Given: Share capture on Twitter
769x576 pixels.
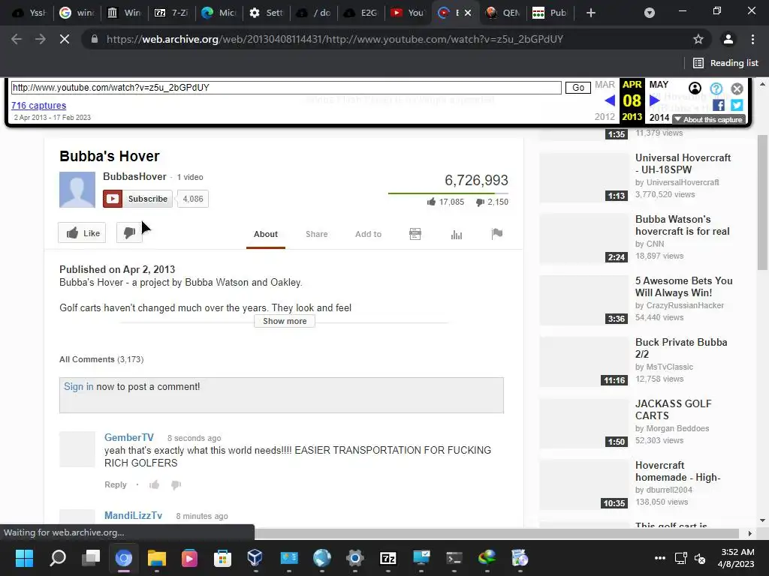Looking at the screenshot, I should [737, 105].
